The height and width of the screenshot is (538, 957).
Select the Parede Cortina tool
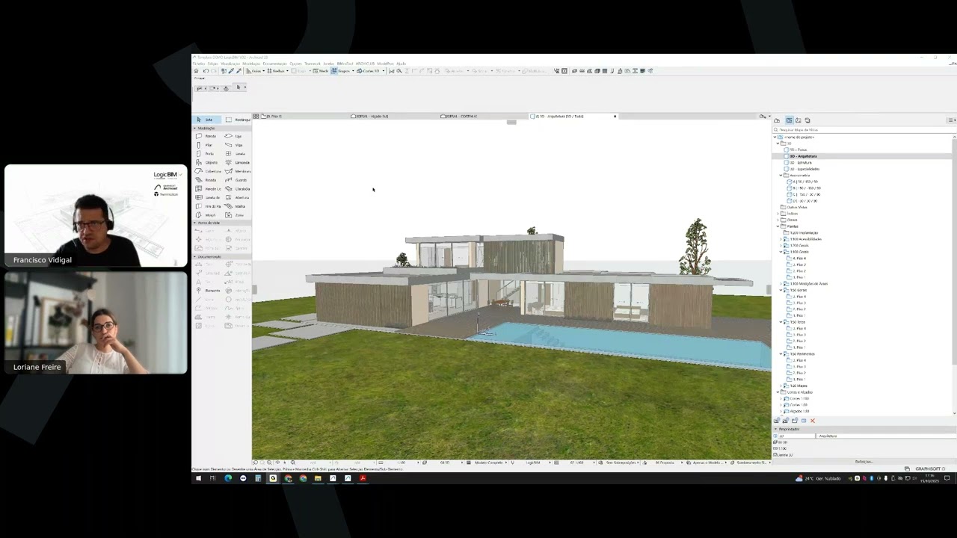click(208, 189)
